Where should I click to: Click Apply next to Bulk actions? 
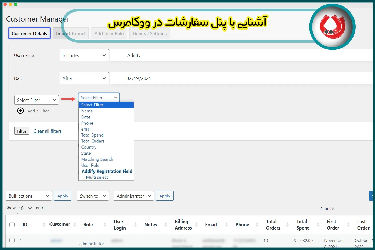point(63,196)
